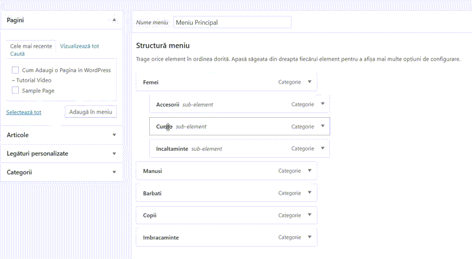The width and height of the screenshot is (472, 259).
Task: Expand the Femei menu item options arrow
Action: tap(309, 82)
